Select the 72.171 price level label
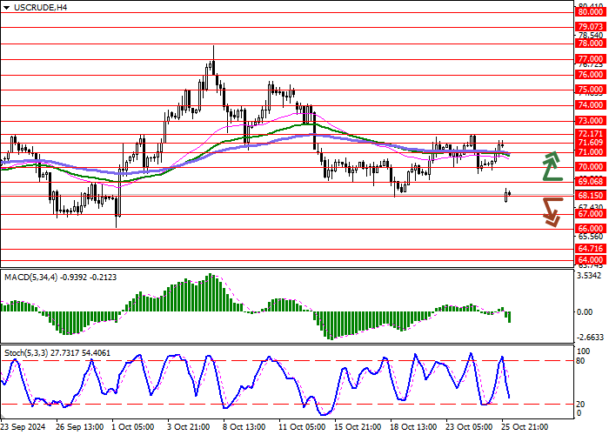 (591, 134)
